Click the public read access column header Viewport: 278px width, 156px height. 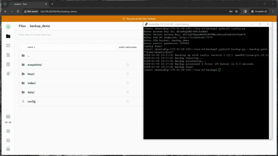click(x=128, y=47)
